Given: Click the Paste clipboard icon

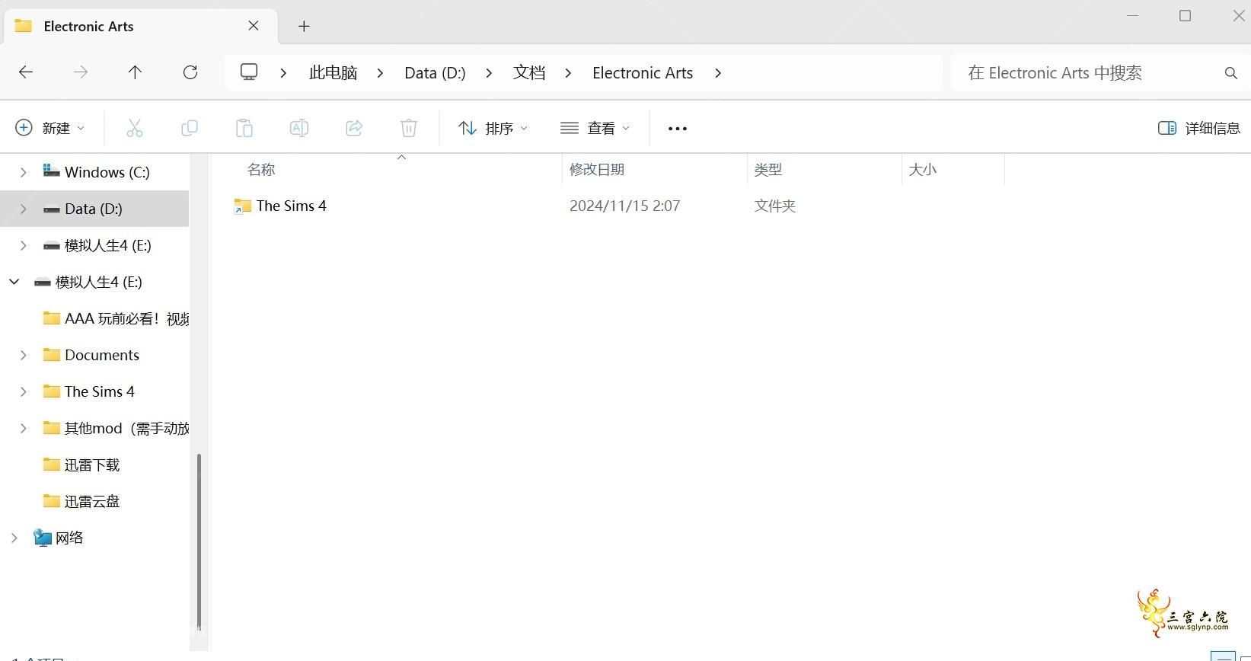Looking at the screenshot, I should point(244,128).
